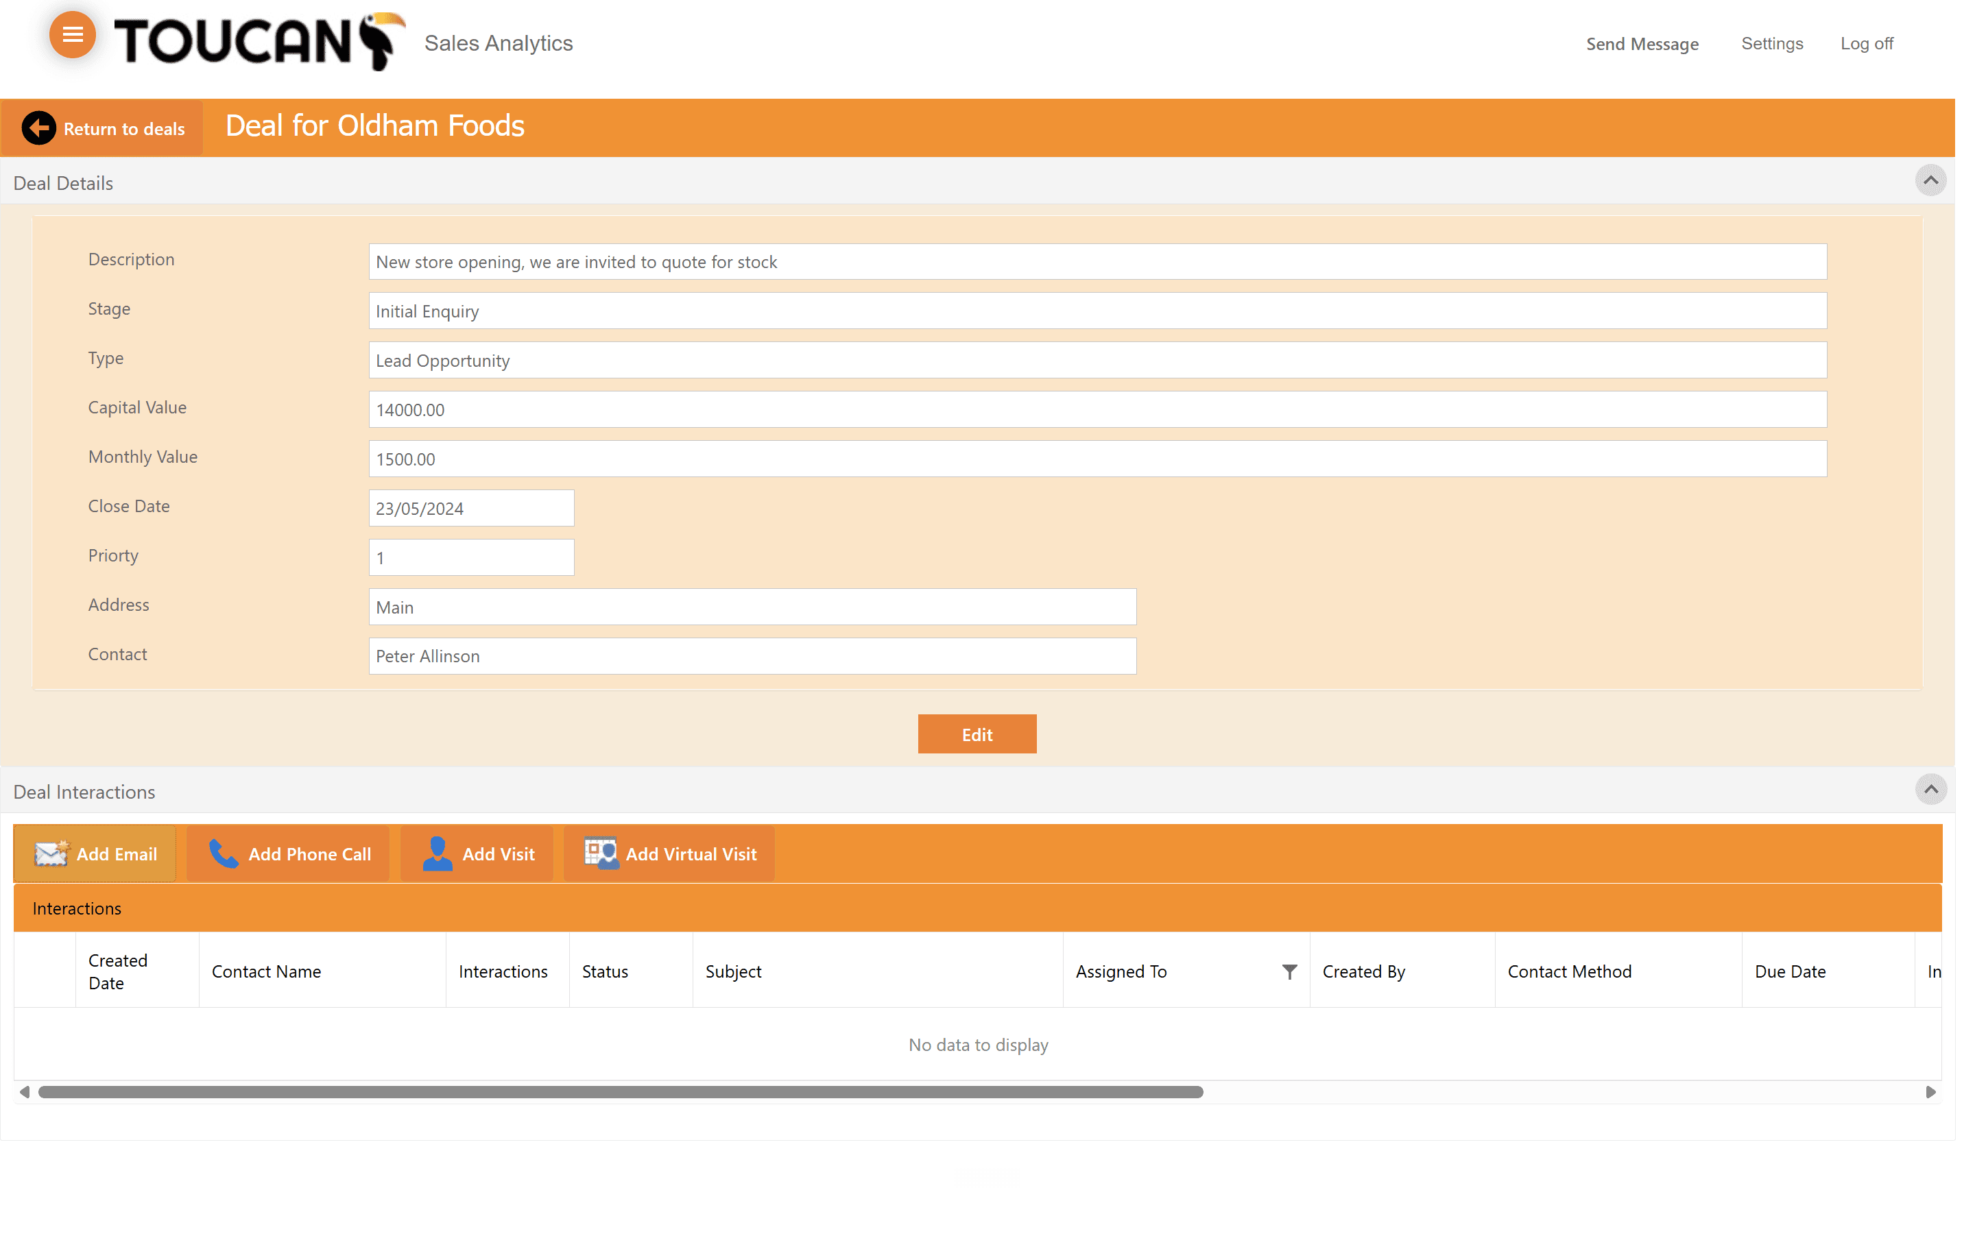Screen dimensions: 1975x1234
Task: Click the Monthly Value field
Action: coord(1098,459)
